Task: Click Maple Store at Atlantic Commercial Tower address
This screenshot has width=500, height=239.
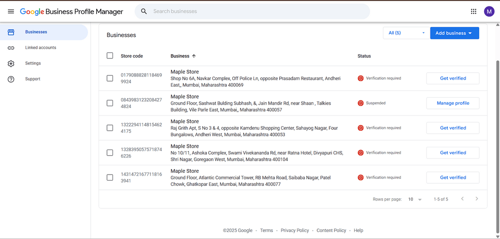Action: [185, 171]
